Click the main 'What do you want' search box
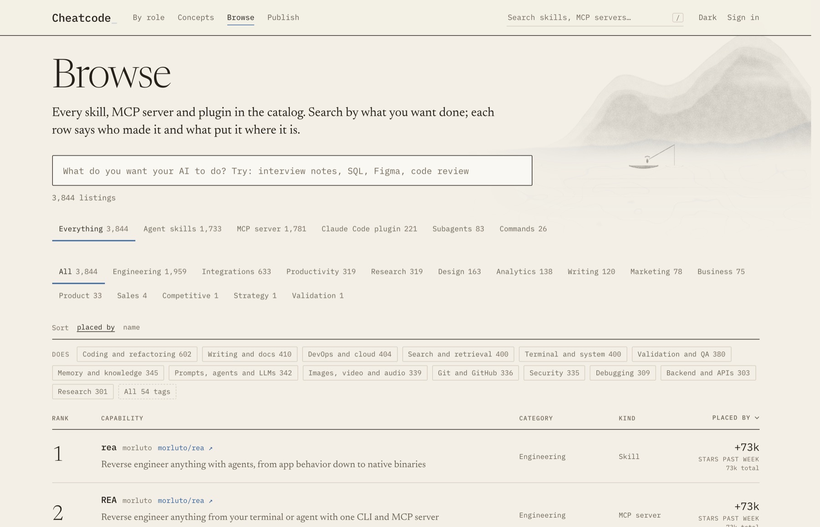 (292, 170)
